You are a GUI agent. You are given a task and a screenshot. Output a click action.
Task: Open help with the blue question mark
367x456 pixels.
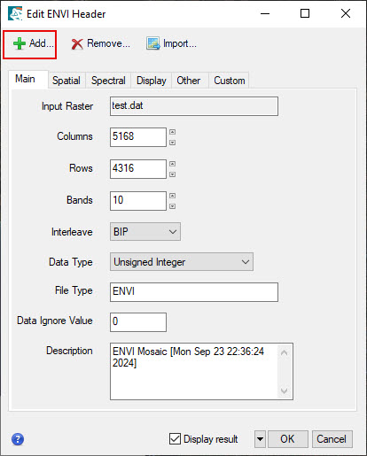click(x=18, y=439)
